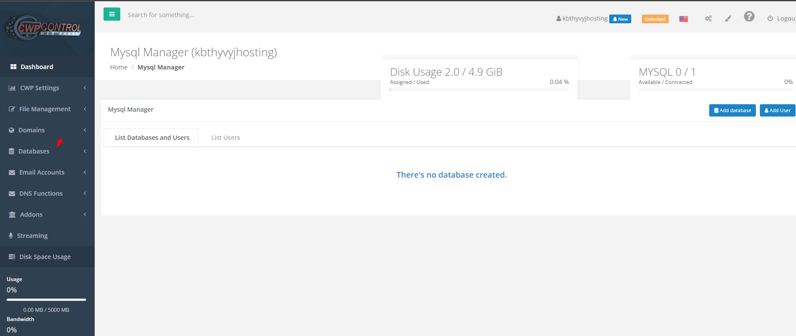Click the green hamburger menu toggle button
The height and width of the screenshot is (336, 796).
(112, 15)
